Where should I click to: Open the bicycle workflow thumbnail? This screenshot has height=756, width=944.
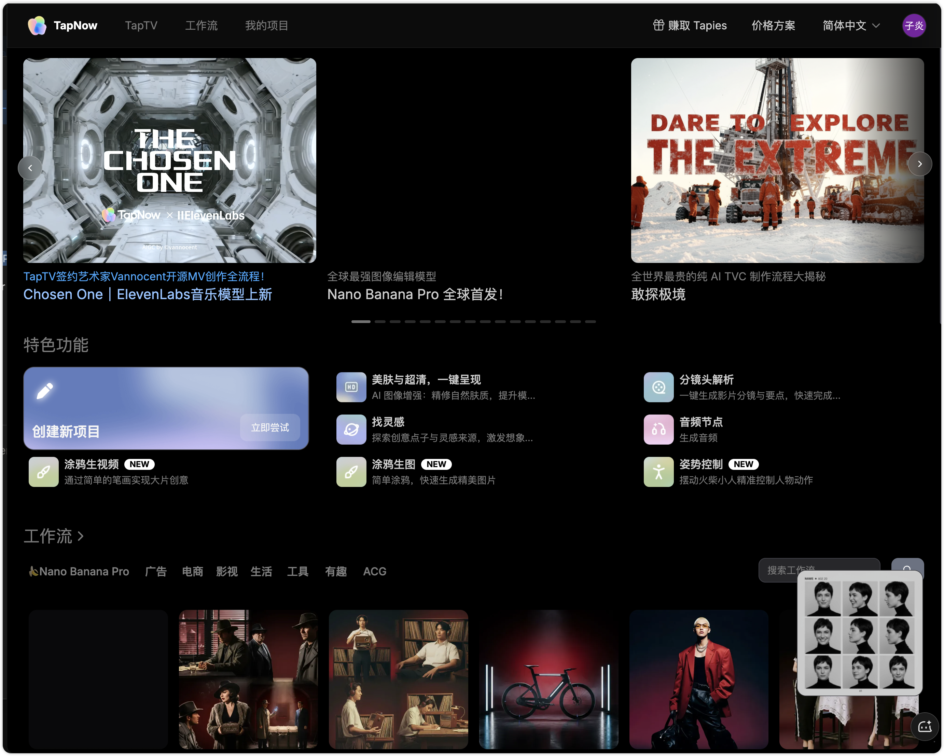[x=548, y=679]
